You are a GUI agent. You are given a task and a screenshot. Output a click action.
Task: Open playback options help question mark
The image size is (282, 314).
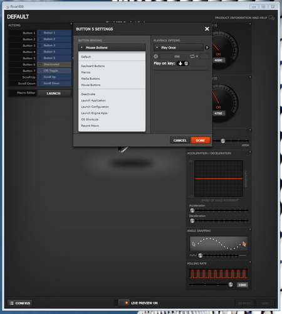click(207, 48)
